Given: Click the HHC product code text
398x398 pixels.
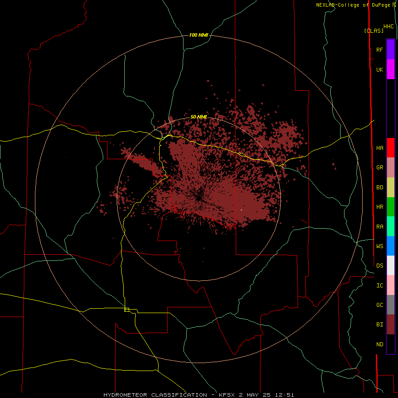Looking at the screenshot, I should click(388, 27).
